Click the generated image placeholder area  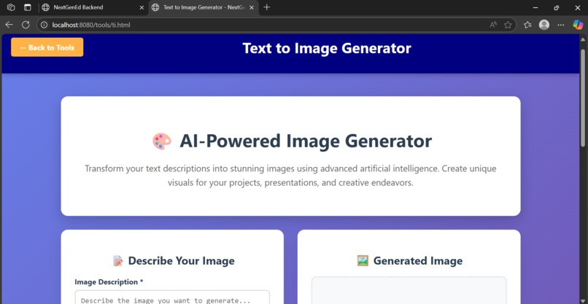(x=409, y=290)
